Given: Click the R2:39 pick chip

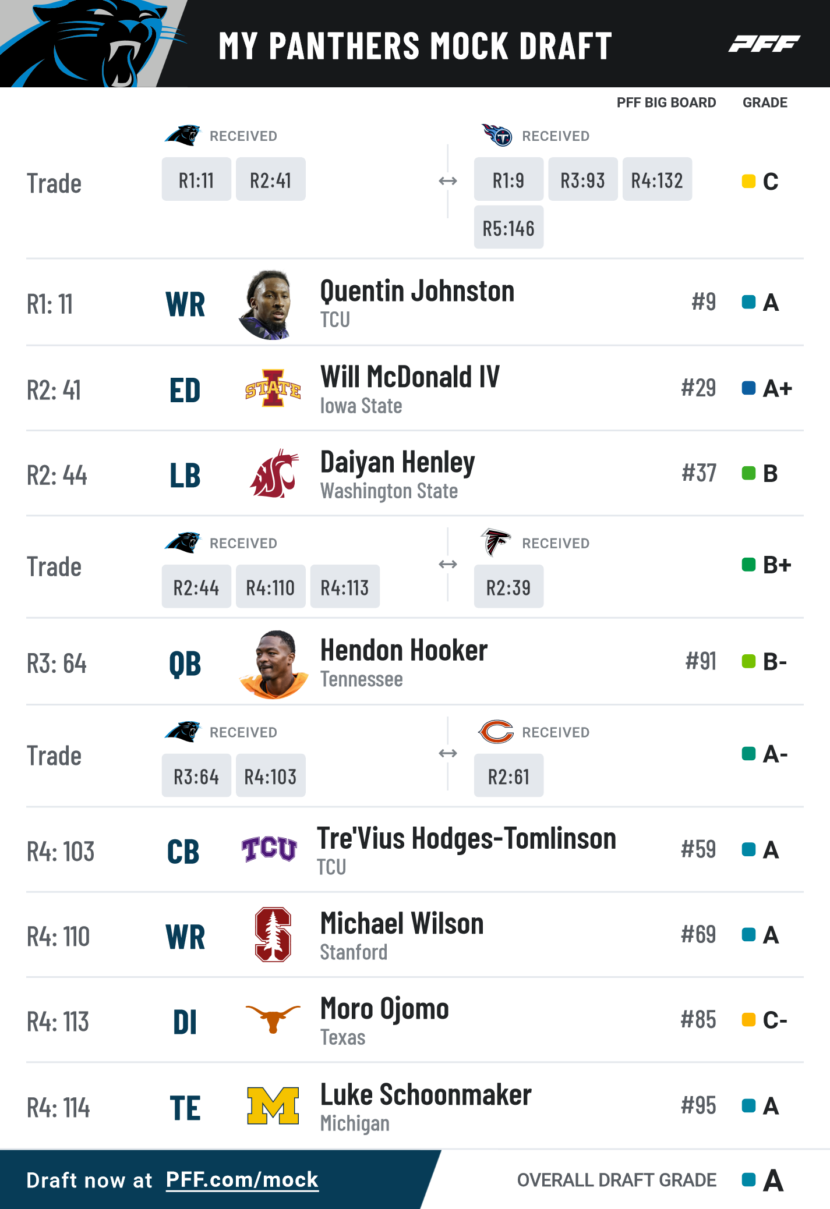Looking at the screenshot, I should click(508, 586).
